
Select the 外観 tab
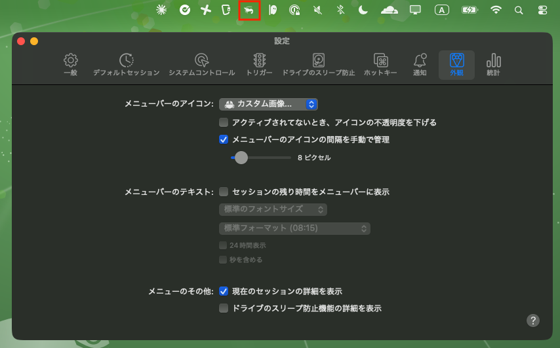coord(457,65)
